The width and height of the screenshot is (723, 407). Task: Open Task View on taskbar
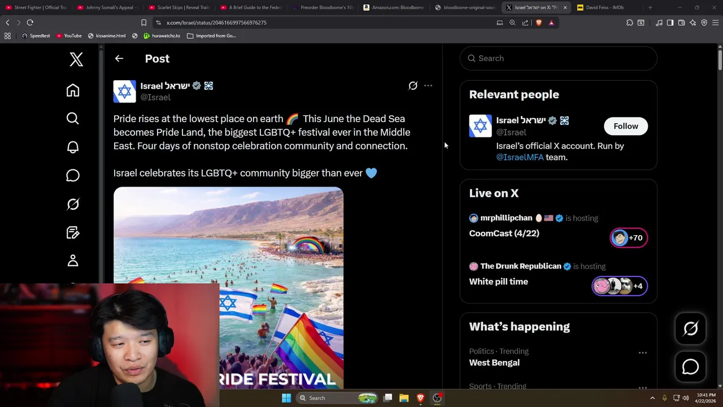click(388, 398)
